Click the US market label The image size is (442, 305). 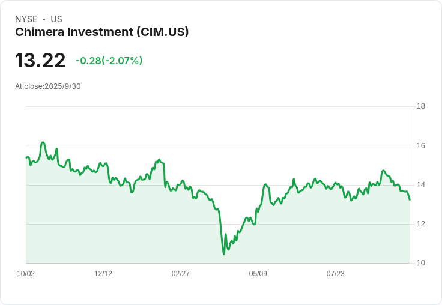[56, 19]
